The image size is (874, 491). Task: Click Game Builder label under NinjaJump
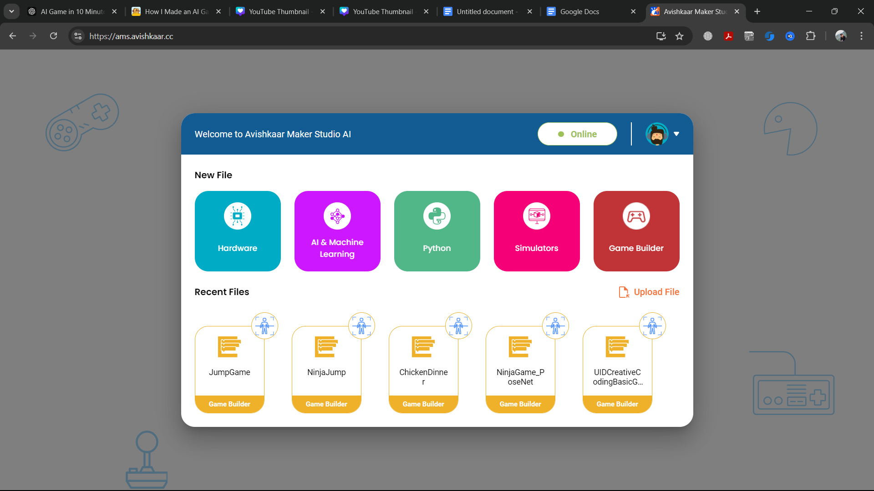(x=326, y=404)
